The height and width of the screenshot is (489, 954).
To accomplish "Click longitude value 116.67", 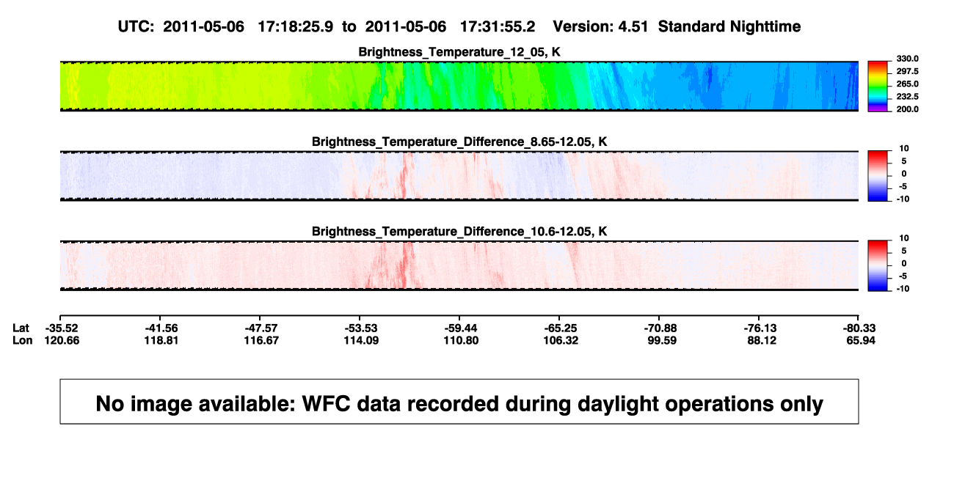I will point(260,340).
